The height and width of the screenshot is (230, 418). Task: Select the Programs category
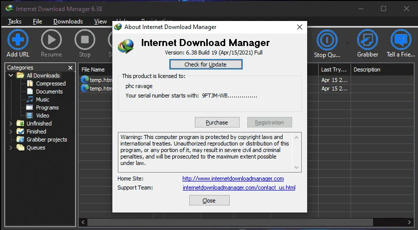click(x=47, y=107)
